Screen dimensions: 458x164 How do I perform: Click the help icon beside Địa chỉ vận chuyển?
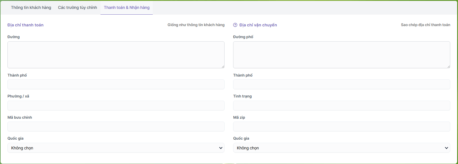click(x=235, y=25)
